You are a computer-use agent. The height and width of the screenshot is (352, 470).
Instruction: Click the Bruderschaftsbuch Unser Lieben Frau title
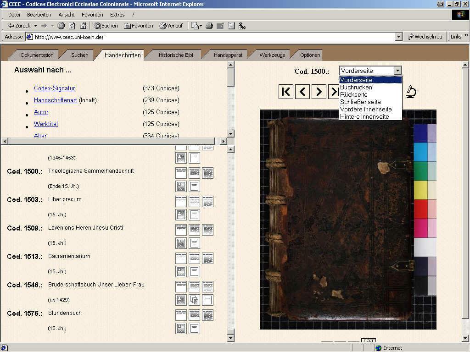[96, 285]
